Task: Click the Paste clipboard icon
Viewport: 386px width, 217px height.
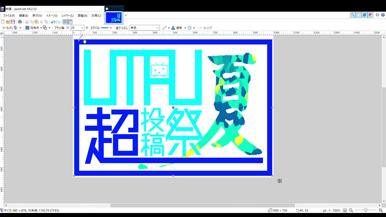Action: click(x=37, y=22)
